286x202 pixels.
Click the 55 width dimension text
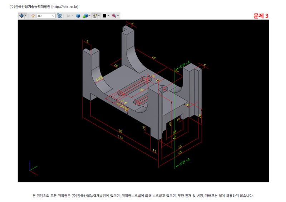coord(180,147)
